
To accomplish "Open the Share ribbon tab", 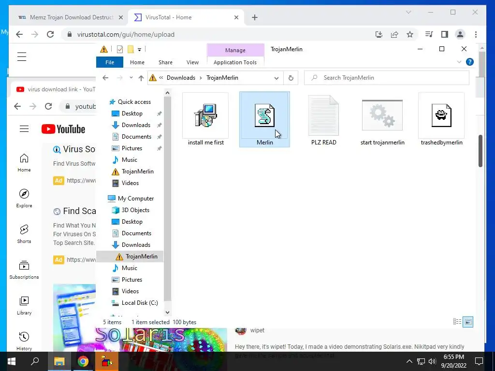I will click(165, 62).
